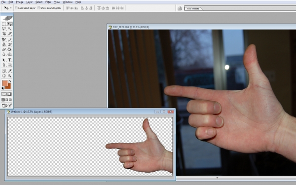Activate the Untitled-1 window title bar
Viewport: 296px width, 185px height.
click(x=90, y=112)
